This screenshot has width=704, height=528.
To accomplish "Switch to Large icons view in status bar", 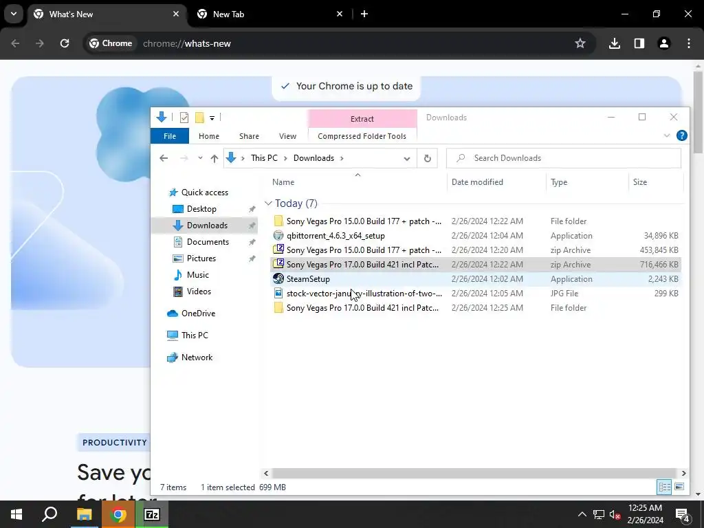I will click(x=679, y=487).
